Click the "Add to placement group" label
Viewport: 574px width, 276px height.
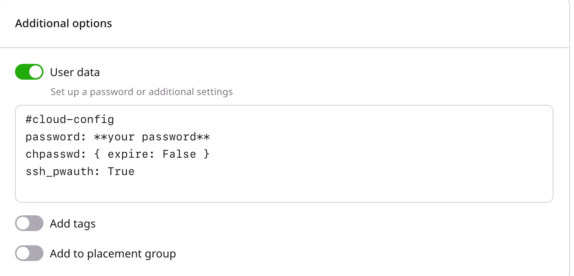click(113, 254)
